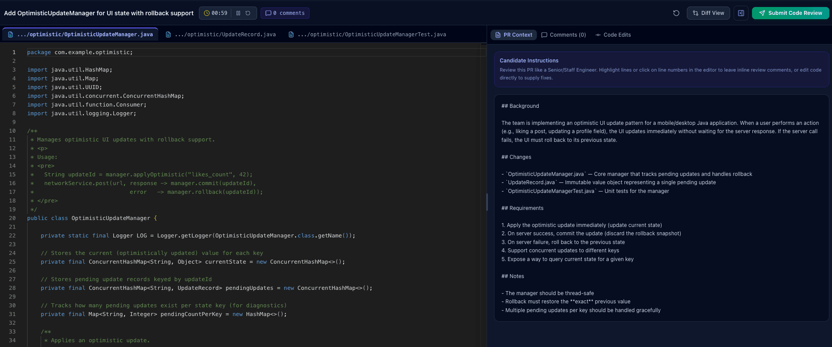Click the 'currentState' field declaration
Screen dimensions: 832x347
coord(193,262)
